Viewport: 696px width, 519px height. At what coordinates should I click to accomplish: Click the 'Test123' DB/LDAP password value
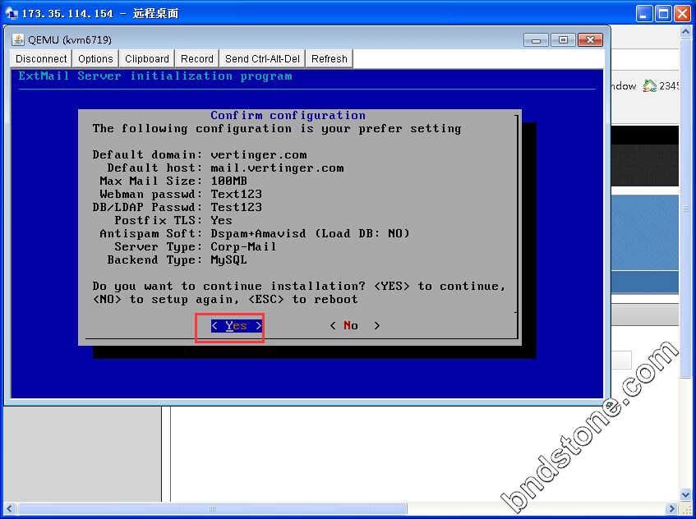(236, 207)
